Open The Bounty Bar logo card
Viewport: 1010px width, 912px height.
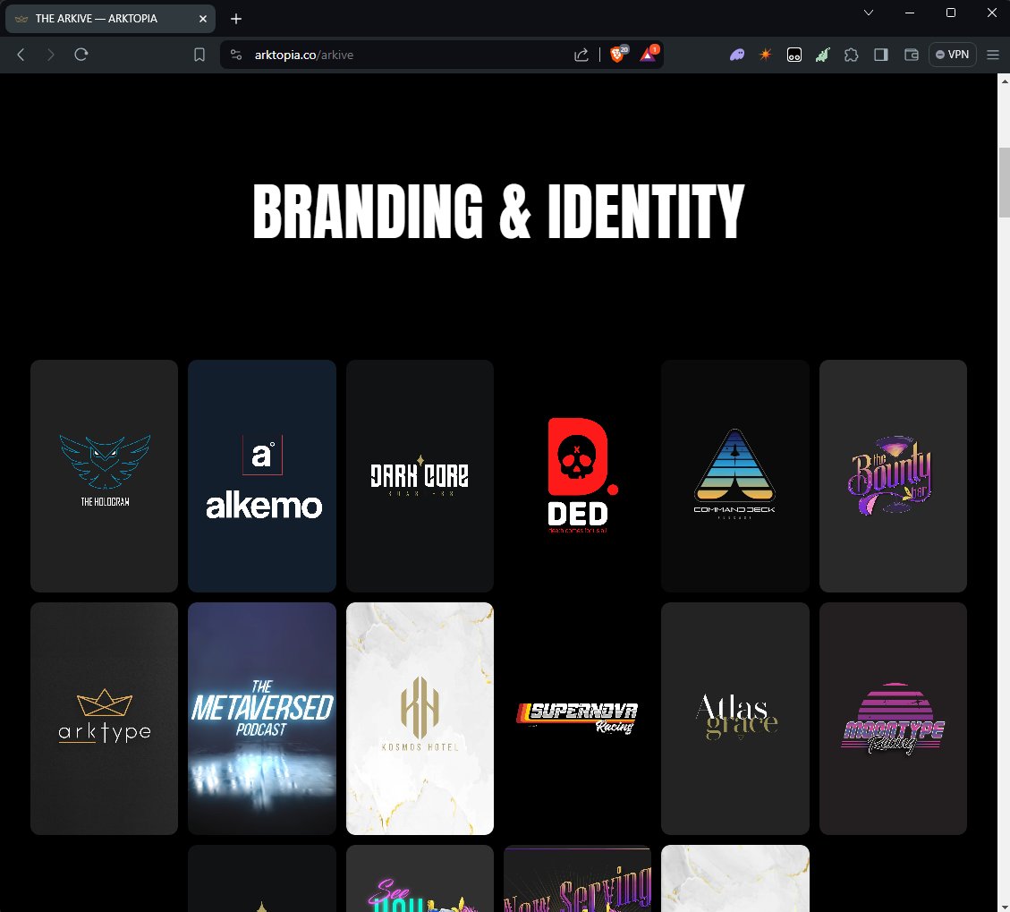click(x=893, y=475)
